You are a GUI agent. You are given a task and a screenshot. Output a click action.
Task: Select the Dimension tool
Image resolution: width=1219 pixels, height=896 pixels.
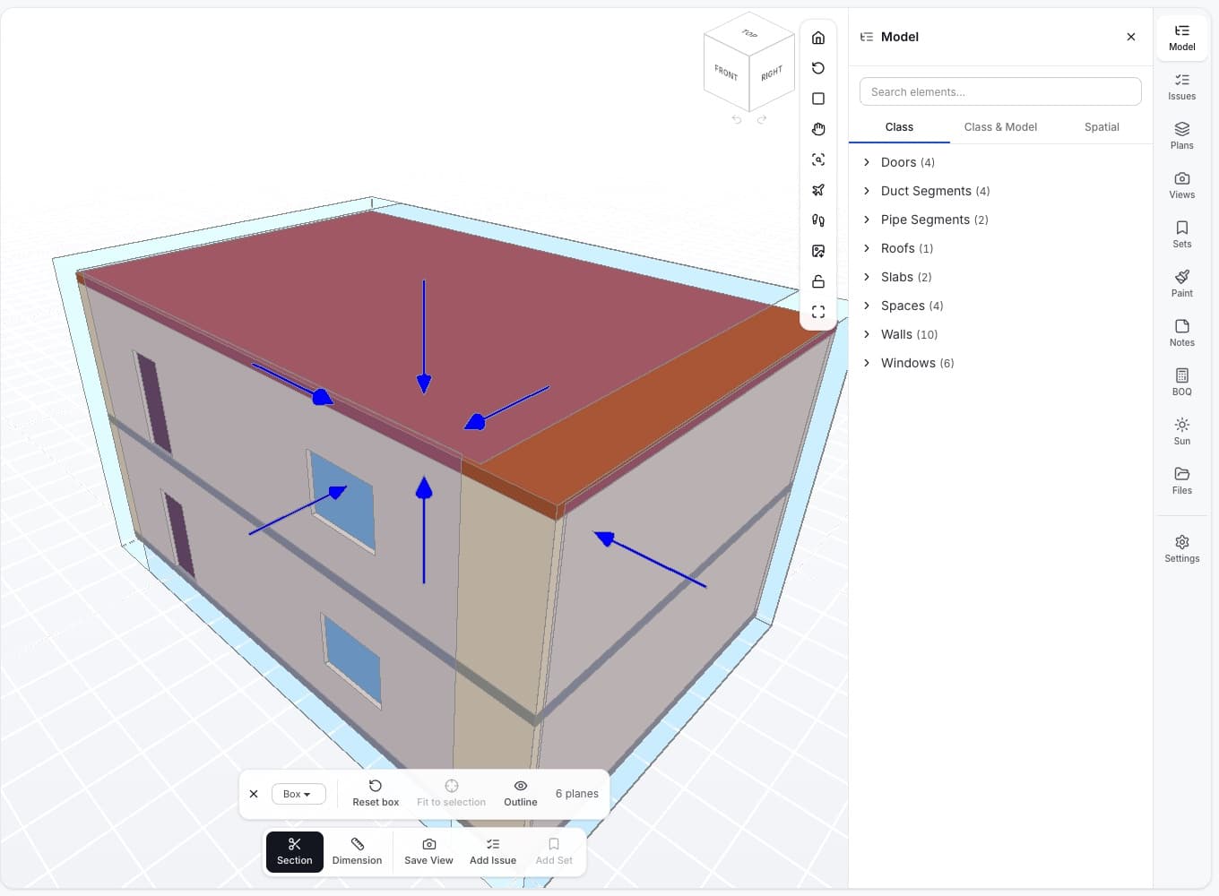357,851
